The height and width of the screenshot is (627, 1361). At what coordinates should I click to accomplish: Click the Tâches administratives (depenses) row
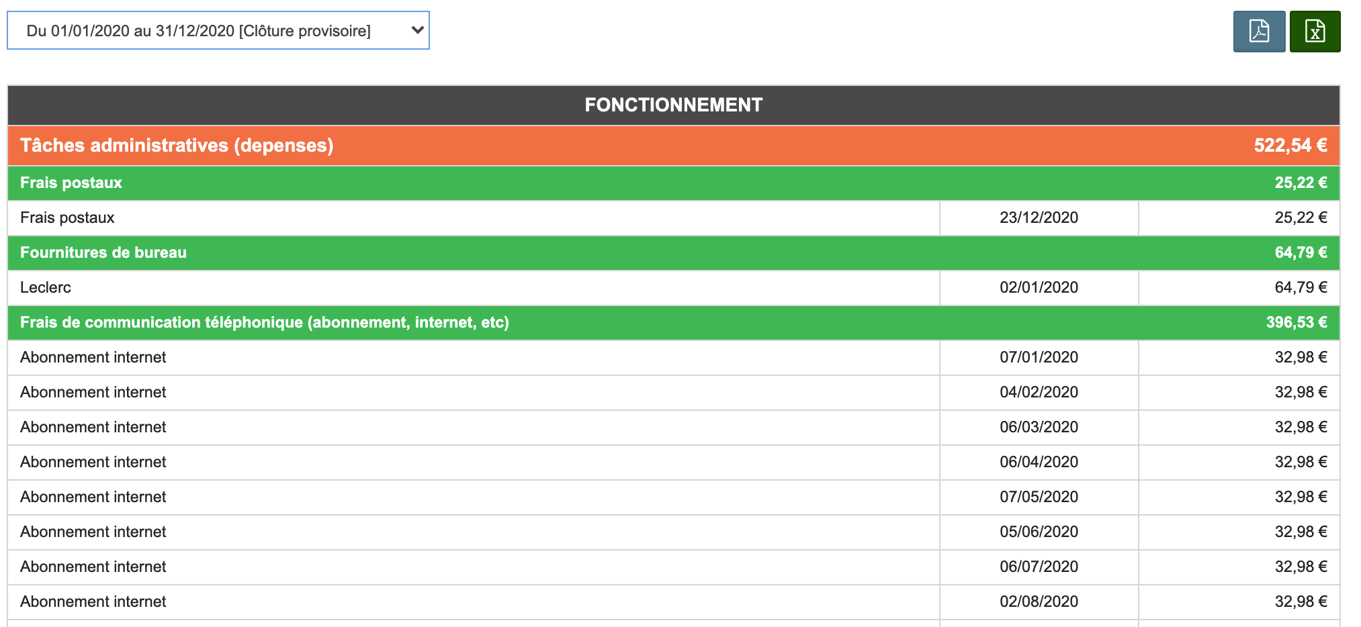(177, 146)
